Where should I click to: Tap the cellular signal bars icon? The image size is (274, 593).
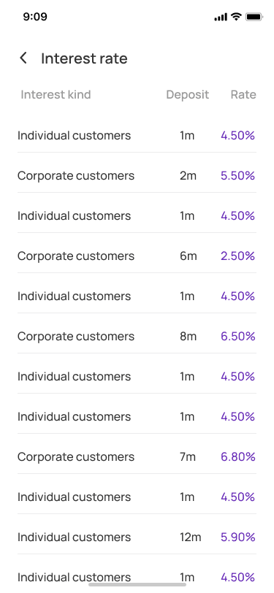221,17
